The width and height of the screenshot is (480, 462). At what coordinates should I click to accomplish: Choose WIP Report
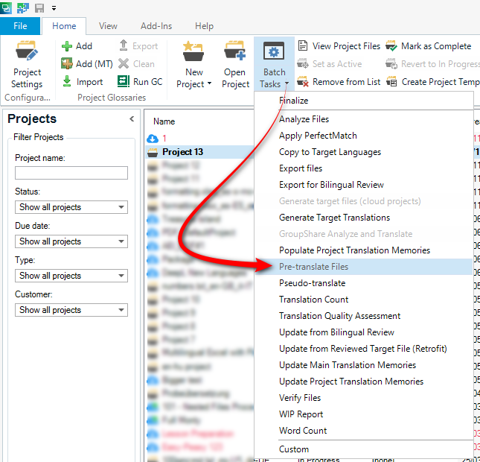[x=364, y=414]
